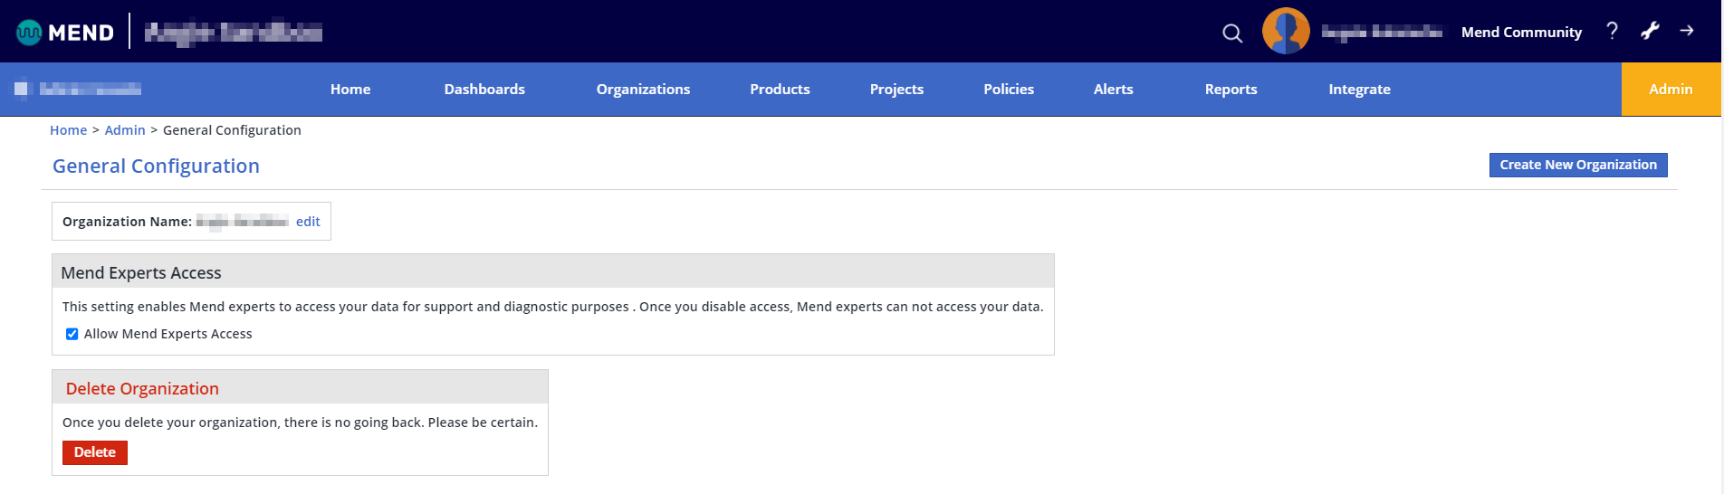The height and width of the screenshot is (494, 1724).
Task: Go to Dashboards menu
Action: [484, 90]
